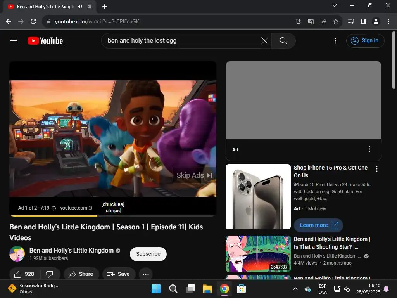Play Is That a Shooting Star thumbnail
The image size is (397, 298).
click(258, 254)
